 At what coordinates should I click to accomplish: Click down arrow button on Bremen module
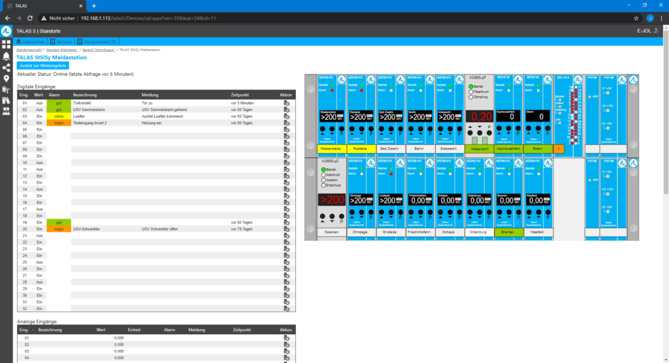[509, 213]
